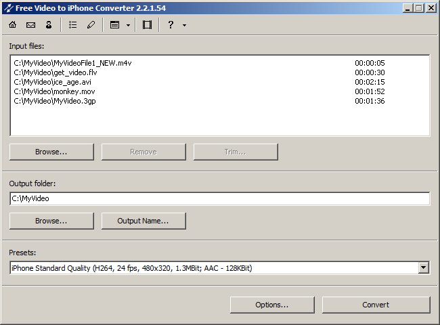Expand the layout icon dropdown arrow
This screenshot has width=440, height=325.
pyautogui.click(x=128, y=25)
